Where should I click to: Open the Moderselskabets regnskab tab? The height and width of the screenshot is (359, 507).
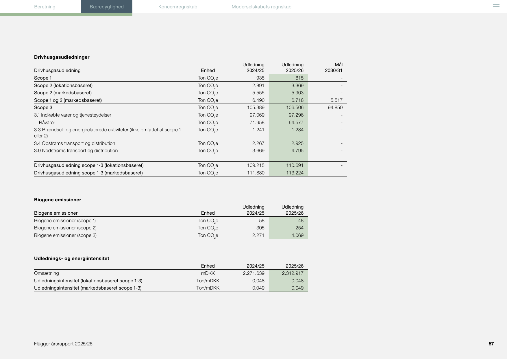pos(262,7)
